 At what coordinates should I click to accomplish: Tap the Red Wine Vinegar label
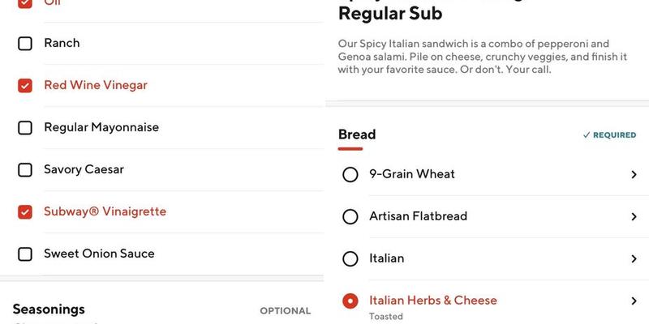tap(96, 85)
